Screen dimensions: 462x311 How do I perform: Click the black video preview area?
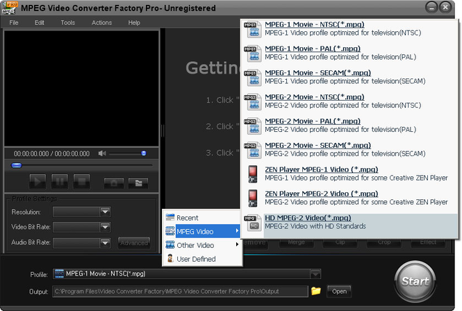pyautogui.click(x=81, y=88)
